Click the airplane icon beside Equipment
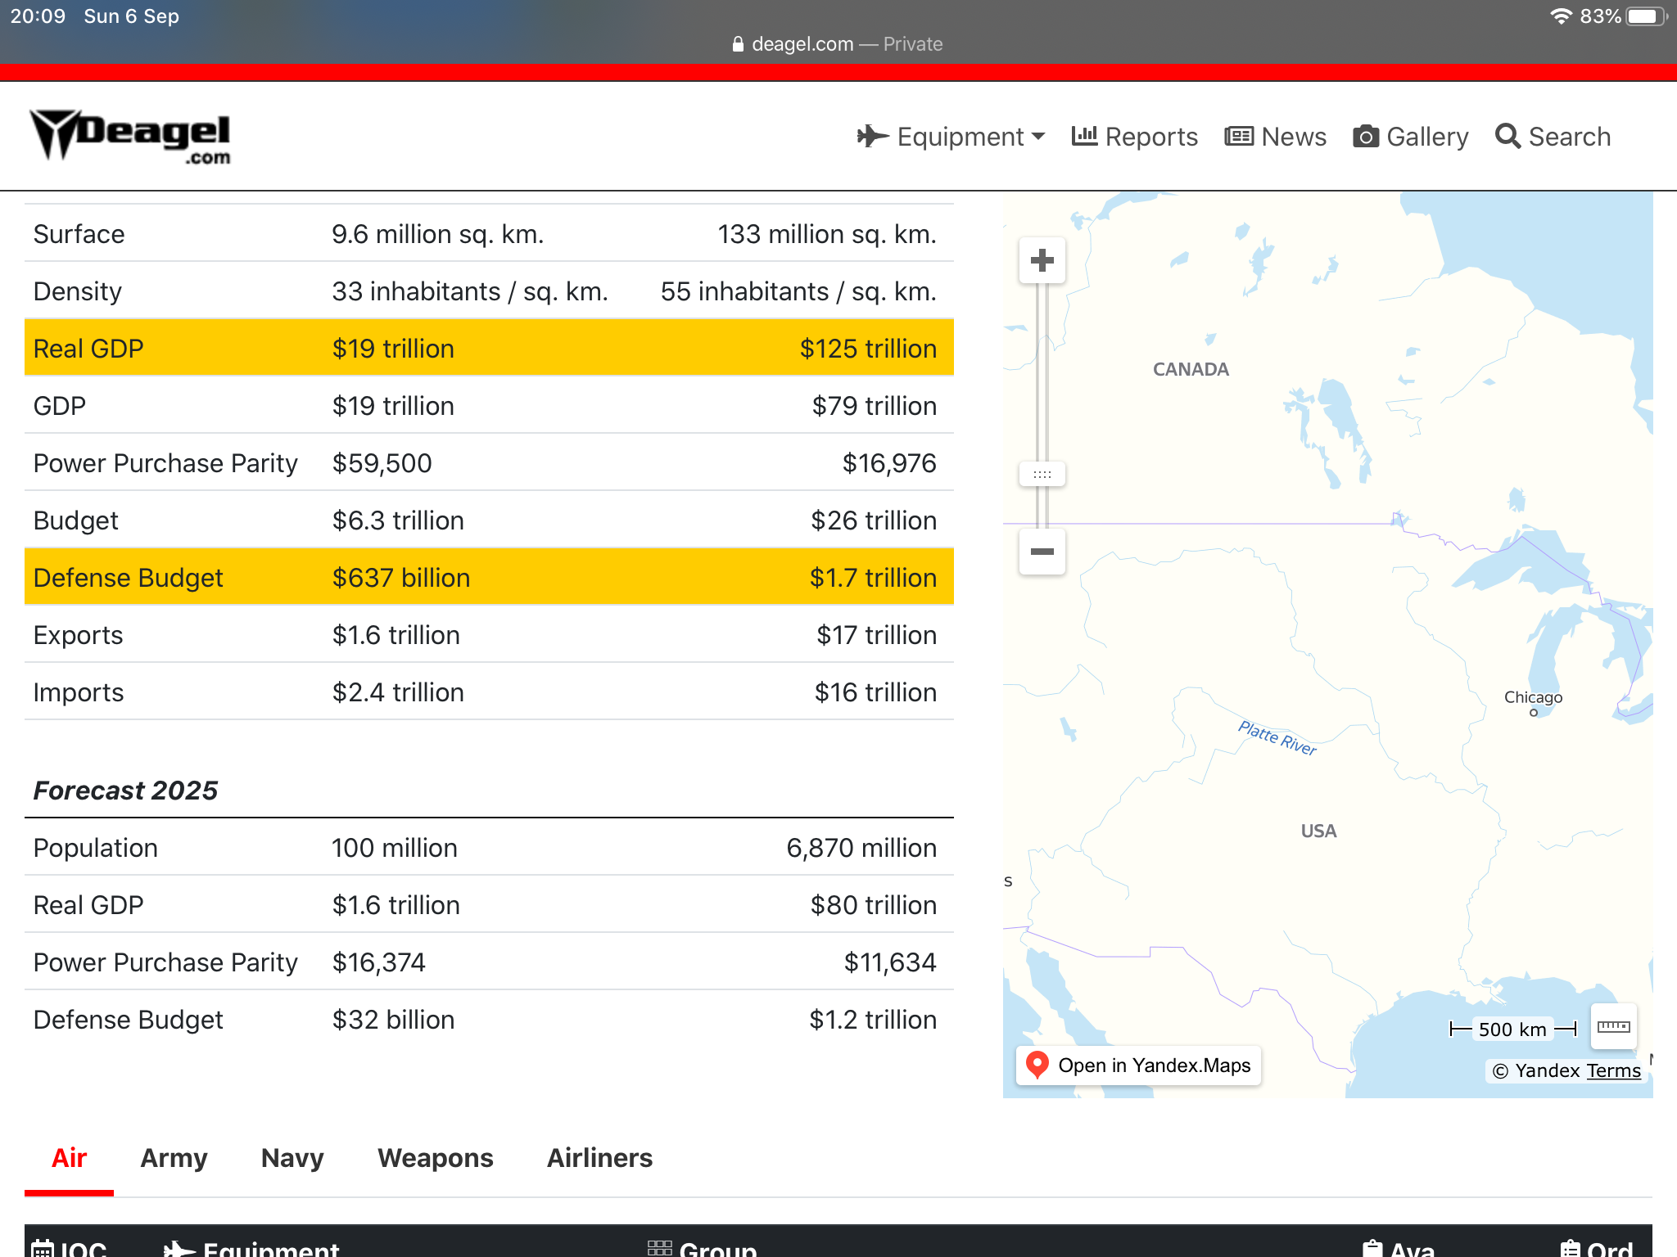Image resolution: width=1677 pixels, height=1257 pixels. [x=873, y=136]
